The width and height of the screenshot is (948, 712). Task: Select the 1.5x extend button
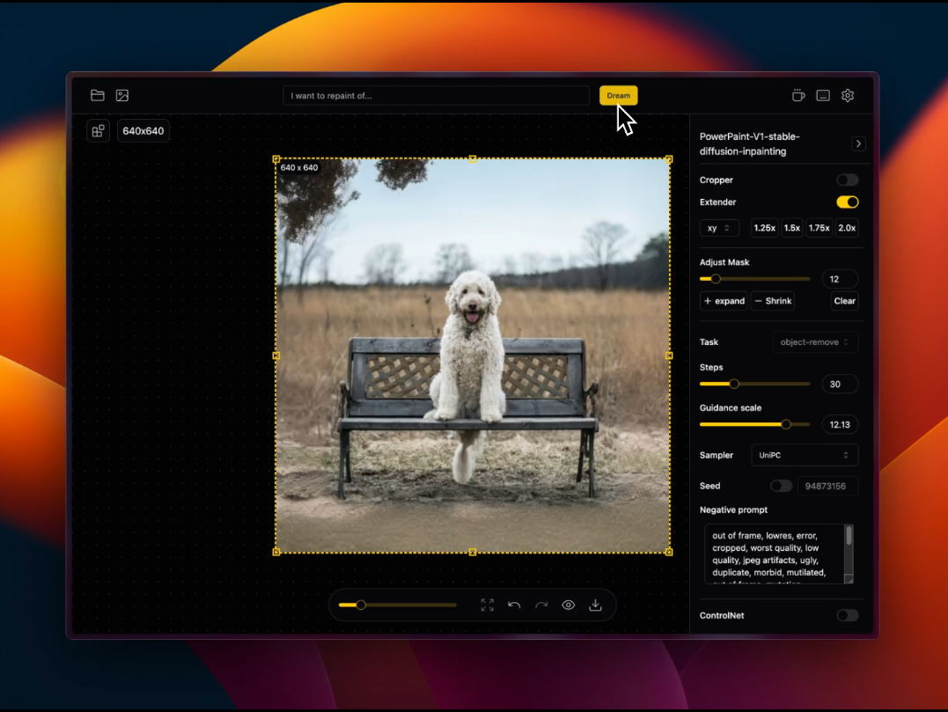point(792,228)
